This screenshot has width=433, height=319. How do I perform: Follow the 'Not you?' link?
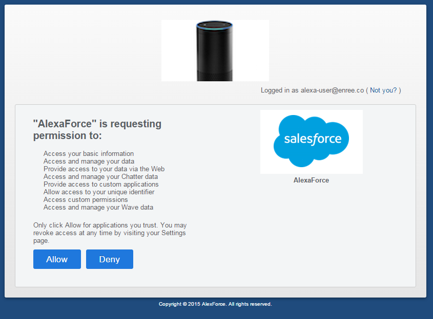coord(383,90)
